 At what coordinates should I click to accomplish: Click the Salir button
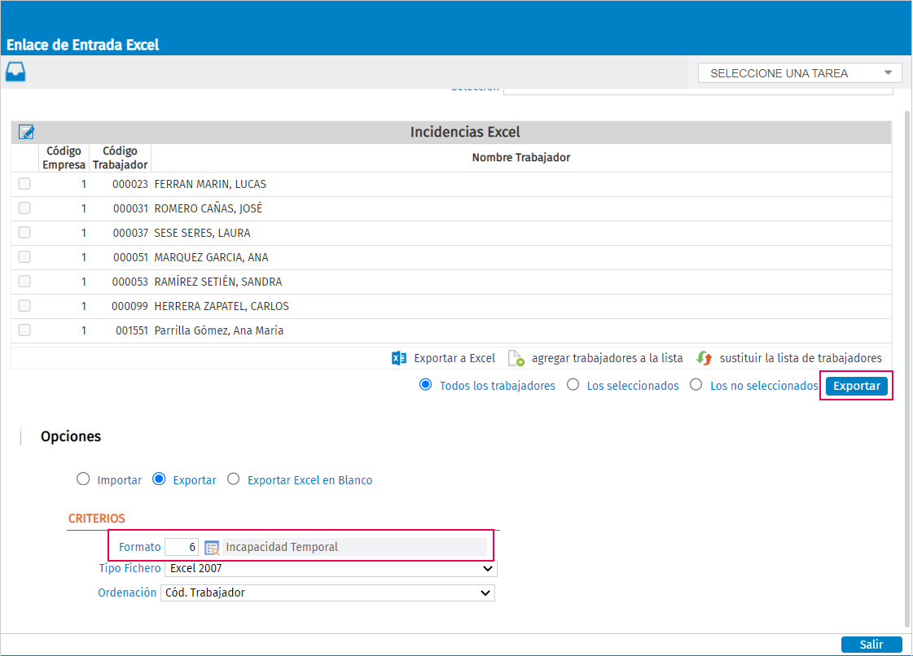[x=871, y=645]
